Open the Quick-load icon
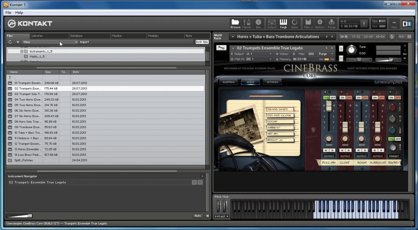The image size is (418, 230). 294,23
